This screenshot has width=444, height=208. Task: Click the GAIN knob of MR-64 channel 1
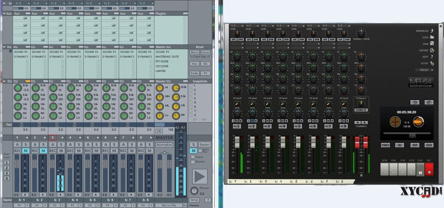237,33
